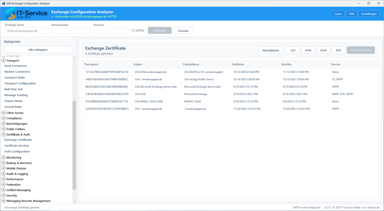This screenshot has width=384, height=211.
Task: Open the Hilfe button
Action: pos(351,14)
